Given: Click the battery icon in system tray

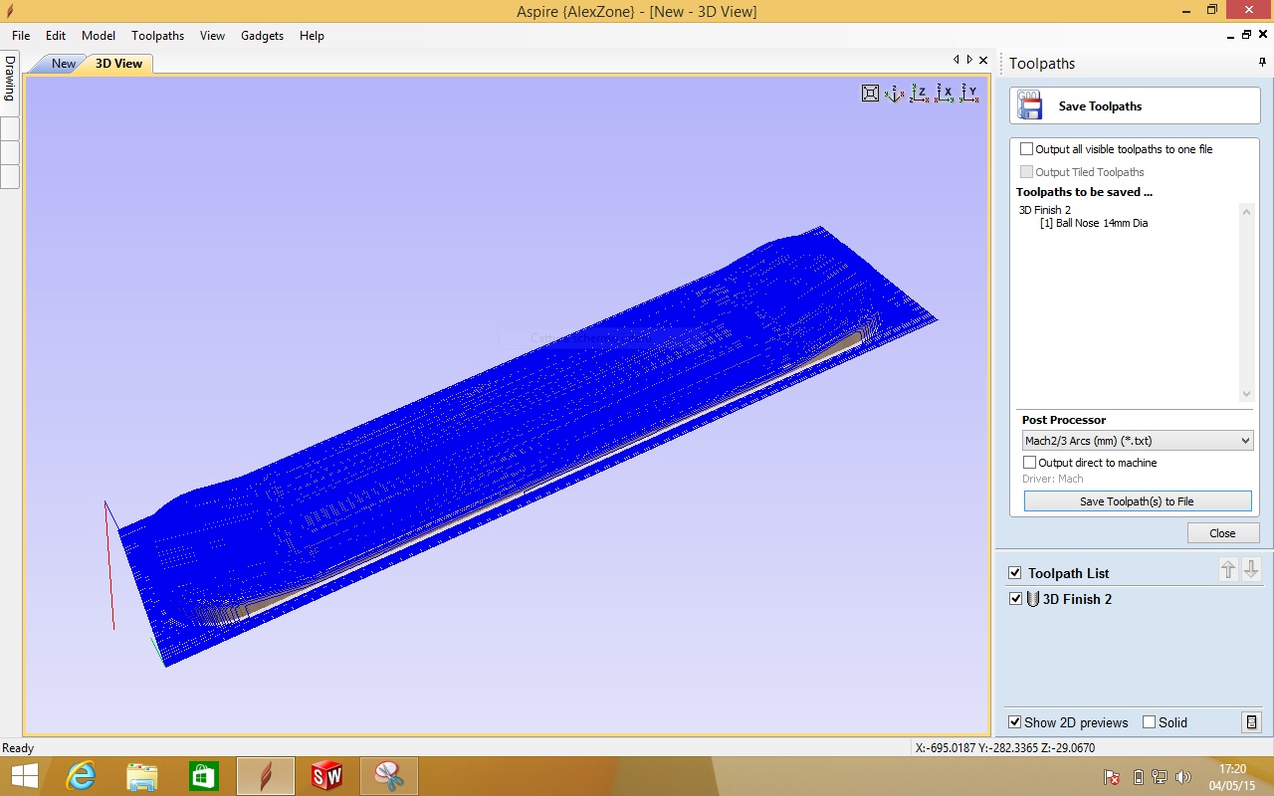Looking at the screenshot, I should (1139, 777).
